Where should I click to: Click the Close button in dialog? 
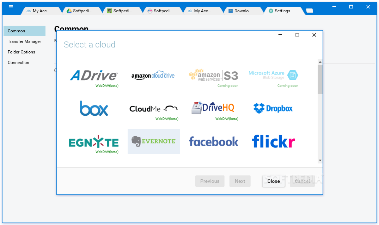[x=274, y=181]
